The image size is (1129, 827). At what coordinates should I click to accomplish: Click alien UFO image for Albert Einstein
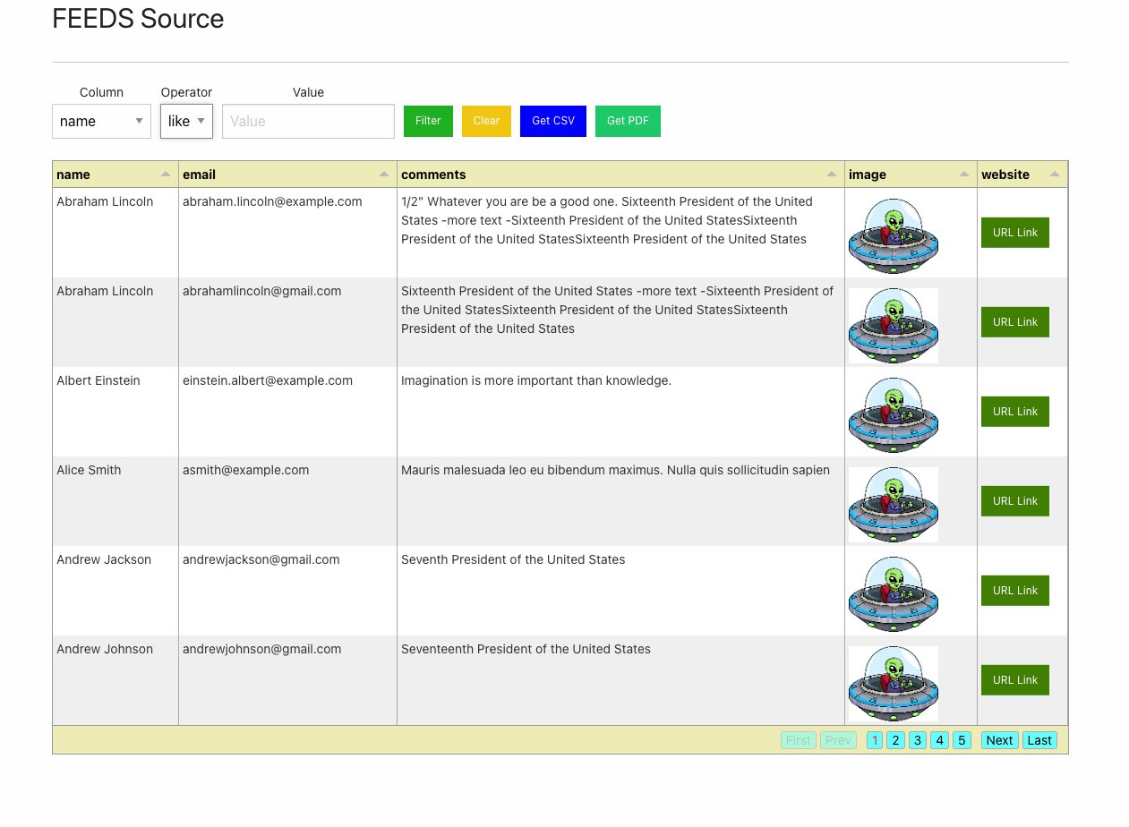coord(893,414)
